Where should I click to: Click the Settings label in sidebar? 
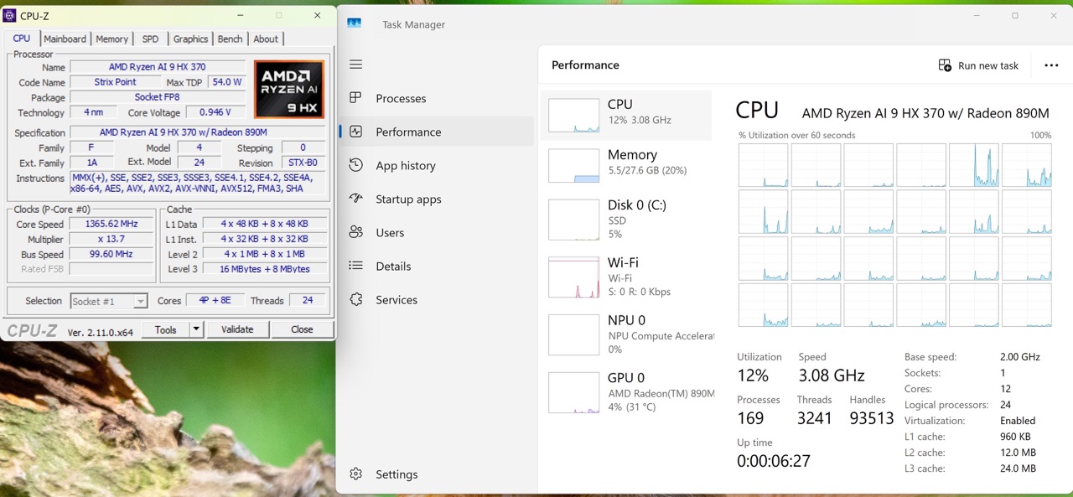tap(397, 474)
